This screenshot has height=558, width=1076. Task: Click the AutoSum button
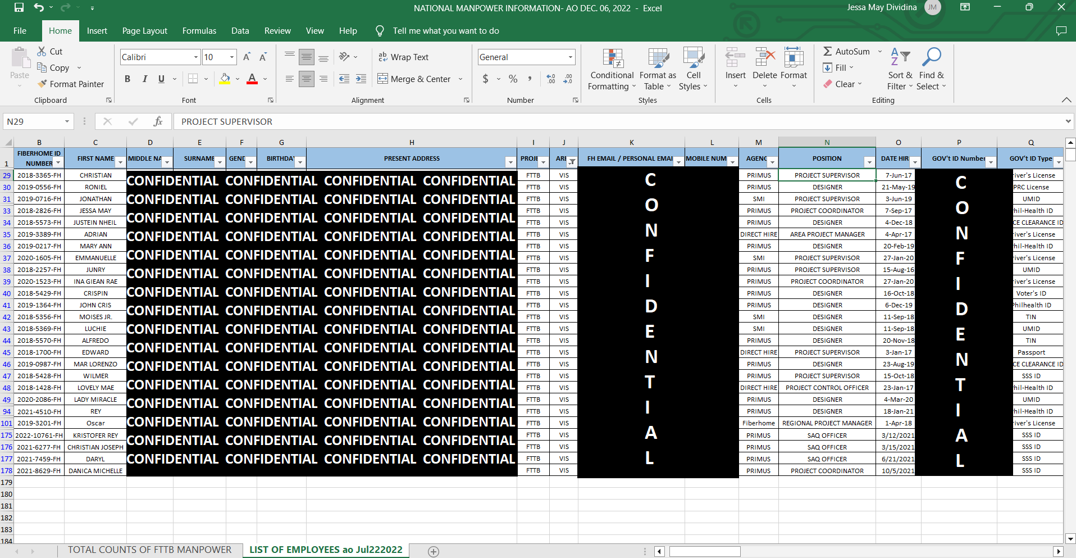coord(846,51)
